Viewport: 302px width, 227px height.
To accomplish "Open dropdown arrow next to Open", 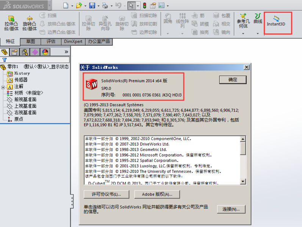I will [85, 6].
